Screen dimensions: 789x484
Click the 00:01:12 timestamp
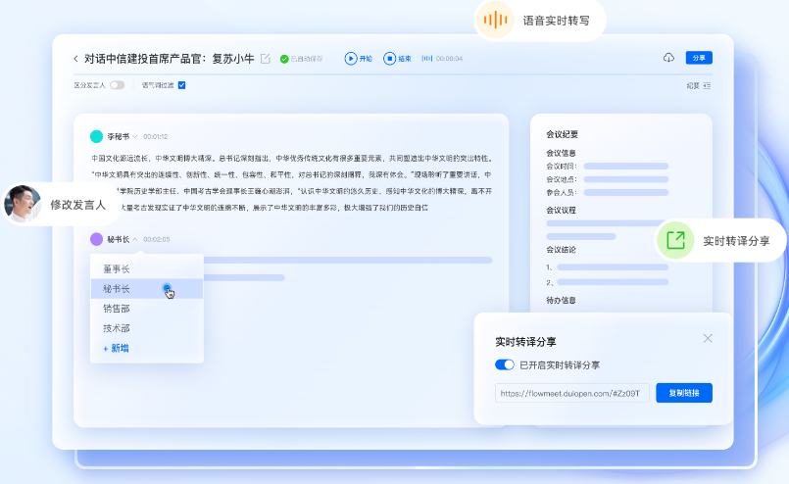pyautogui.click(x=156, y=137)
